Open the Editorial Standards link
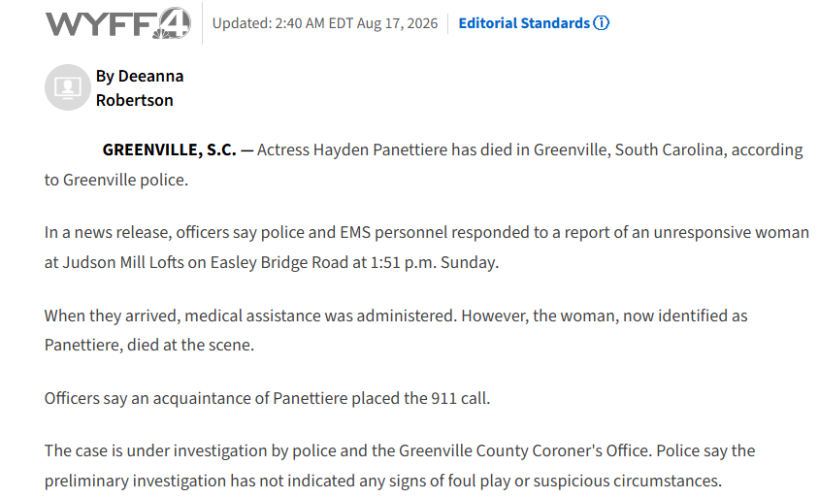This screenshot has width=819, height=499. (524, 23)
